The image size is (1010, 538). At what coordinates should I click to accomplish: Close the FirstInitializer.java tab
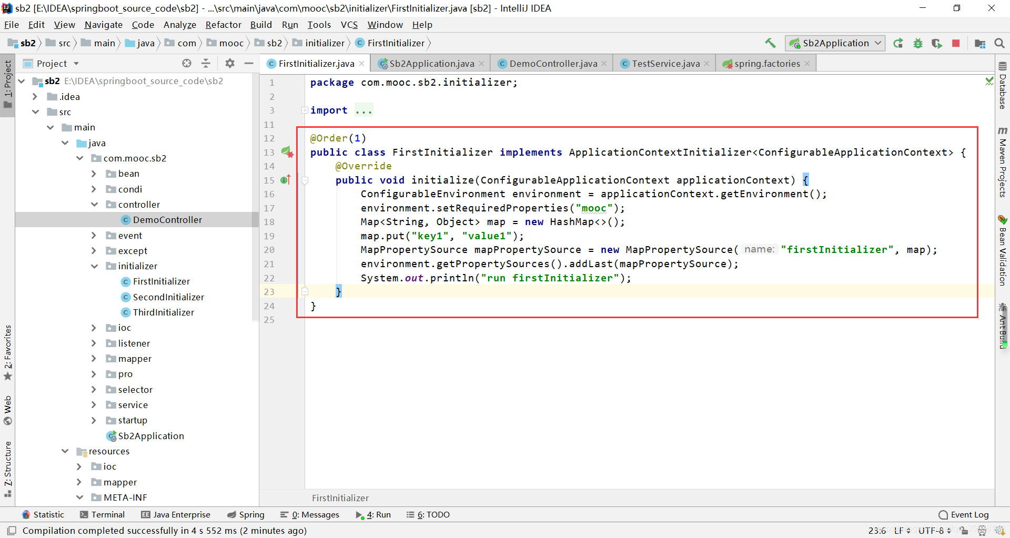point(361,64)
